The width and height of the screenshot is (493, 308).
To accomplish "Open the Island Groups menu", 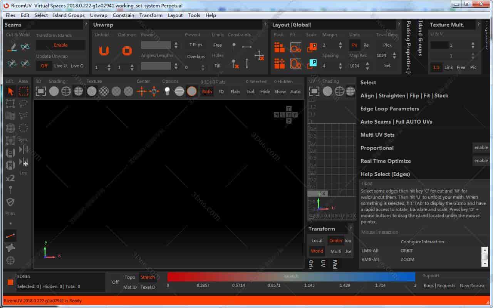I will pos(69,15).
